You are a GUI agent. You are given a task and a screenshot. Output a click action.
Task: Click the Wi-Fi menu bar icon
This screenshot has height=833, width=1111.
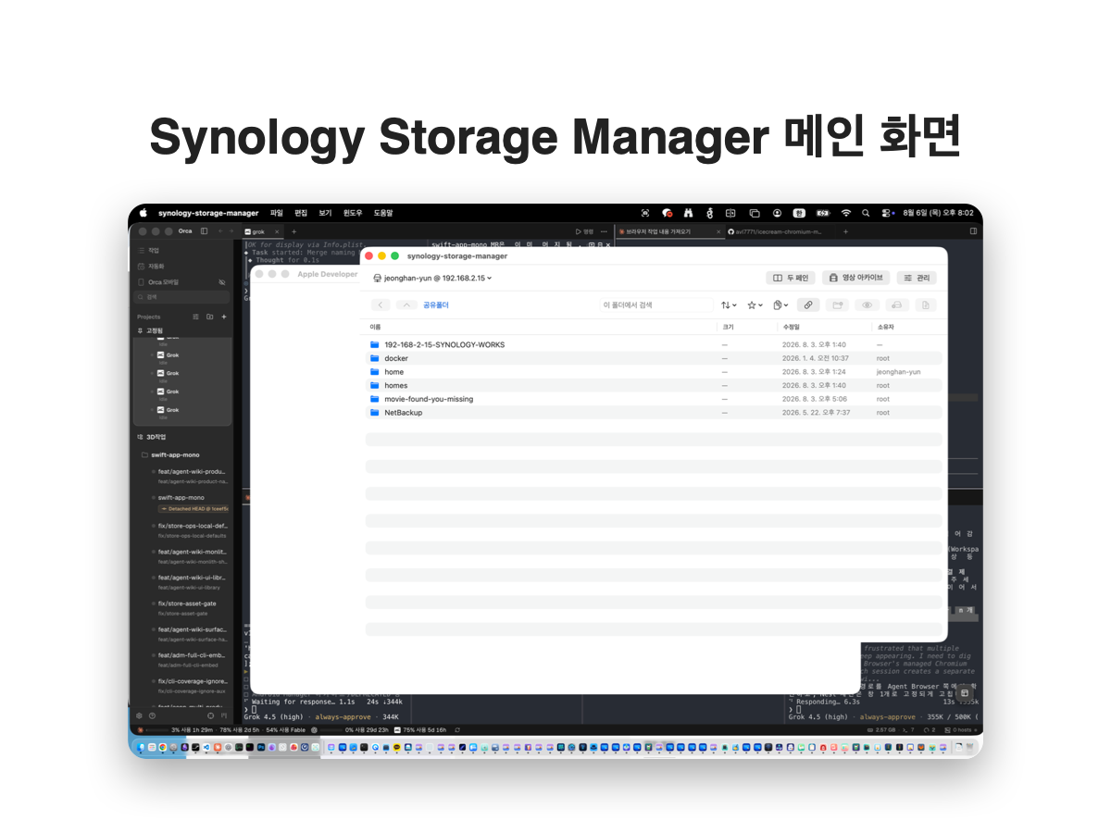click(x=845, y=213)
